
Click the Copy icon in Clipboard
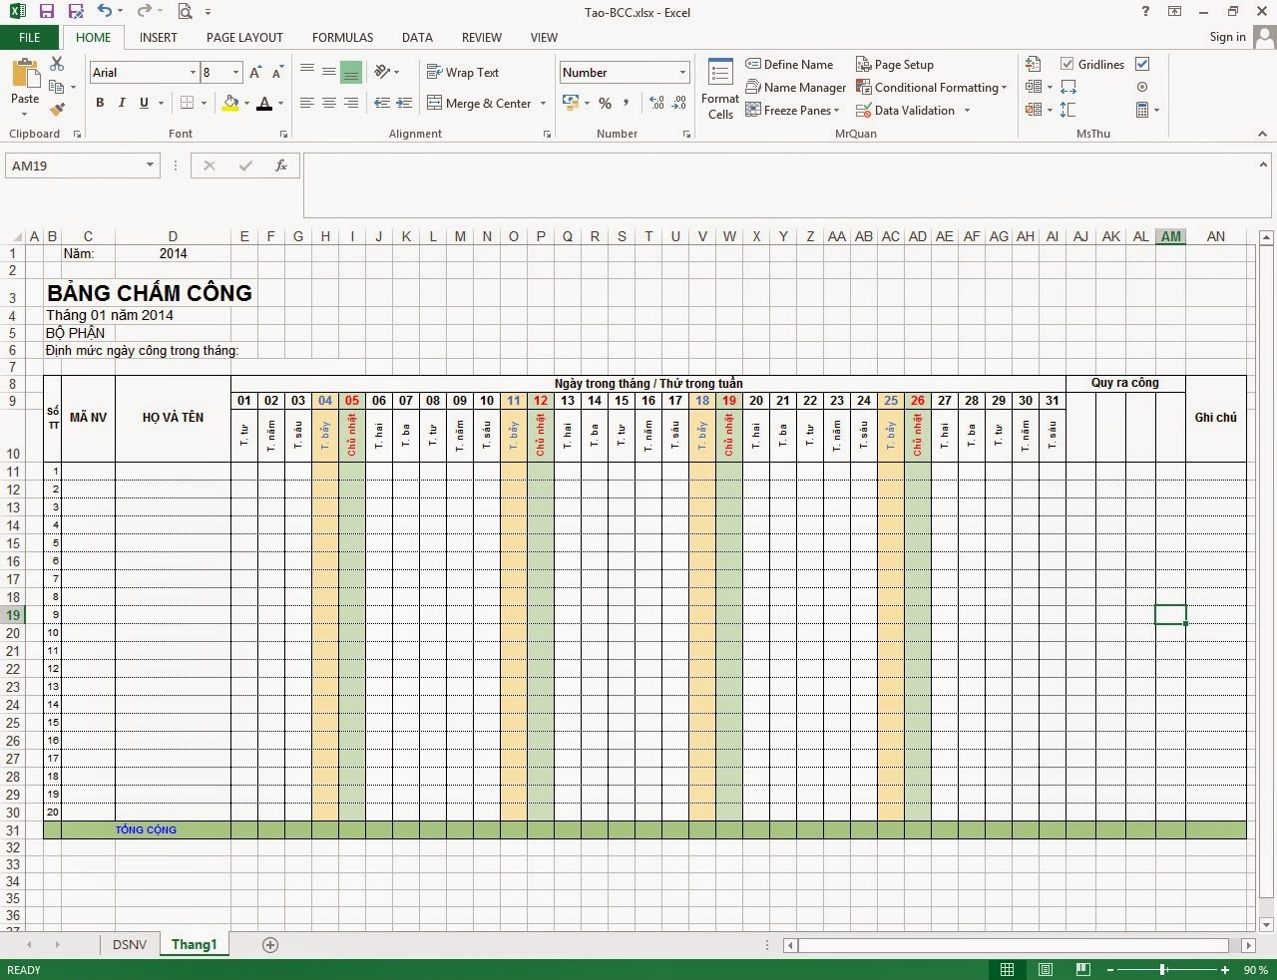57,87
